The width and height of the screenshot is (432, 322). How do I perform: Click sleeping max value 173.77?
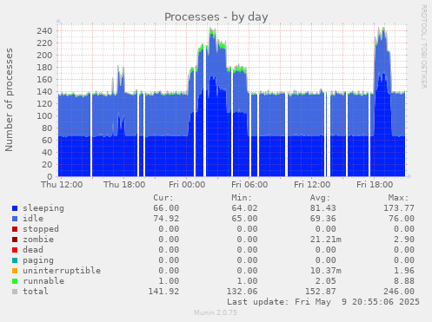[x=399, y=208]
